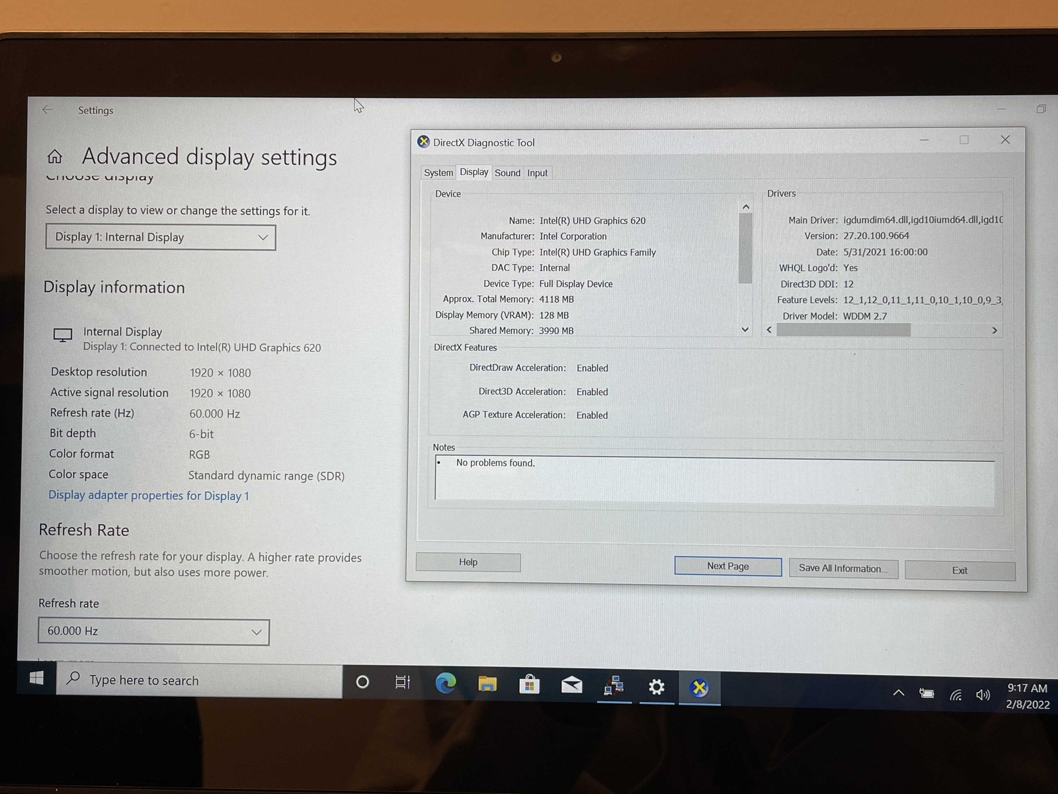Click the Driver Model WDDM 2.7 value
The height and width of the screenshot is (794, 1058).
[x=865, y=316]
